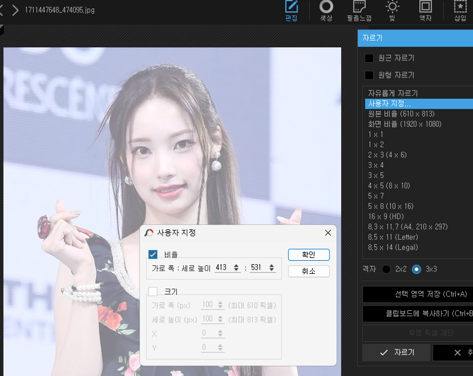
Task: Adjust the height ratio 531 stepper arrows
Action: (272, 267)
